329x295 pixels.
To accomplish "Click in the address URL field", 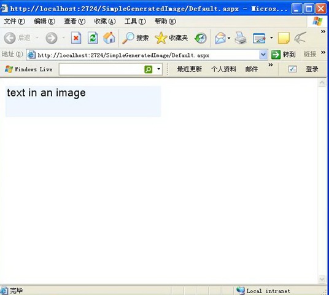I will coord(147,55).
